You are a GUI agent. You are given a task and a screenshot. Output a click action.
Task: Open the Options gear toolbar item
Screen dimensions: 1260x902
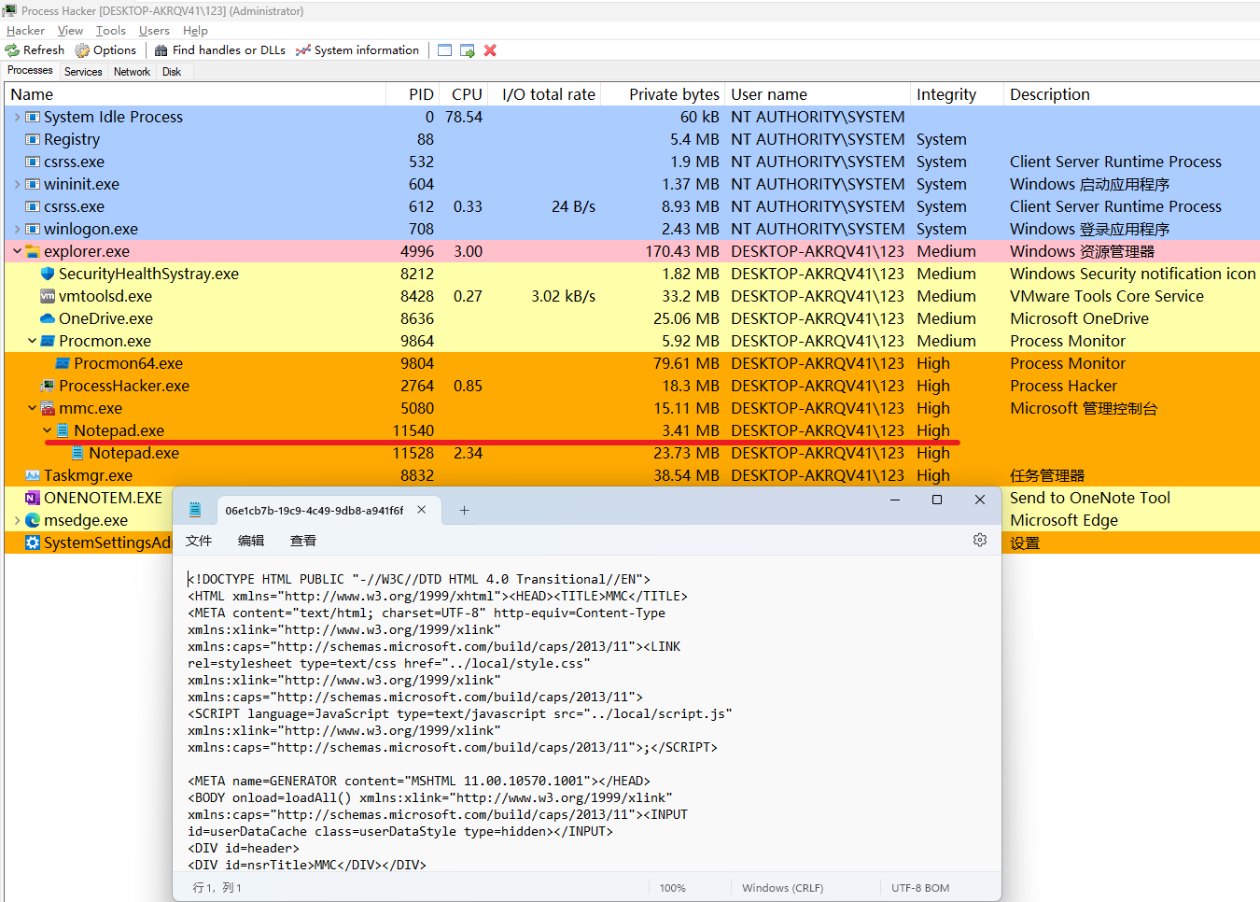tap(105, 50)
